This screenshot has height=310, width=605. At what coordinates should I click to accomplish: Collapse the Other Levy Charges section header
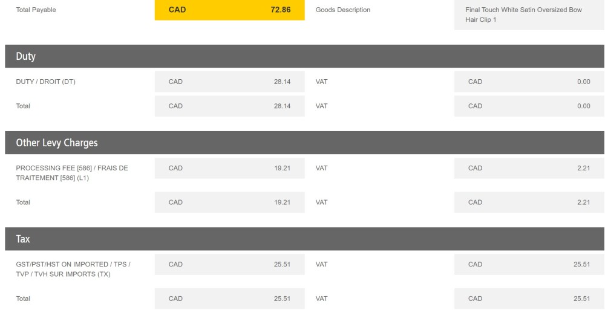[x=302, y=143]
